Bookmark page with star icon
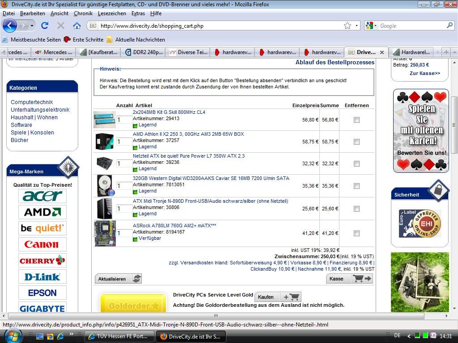Screen dimensions: 458x343 347,25
